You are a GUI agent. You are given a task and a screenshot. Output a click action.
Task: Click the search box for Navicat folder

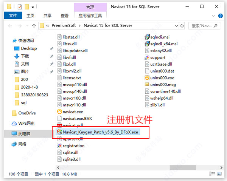pyautogui.click(x=204, y=26)
